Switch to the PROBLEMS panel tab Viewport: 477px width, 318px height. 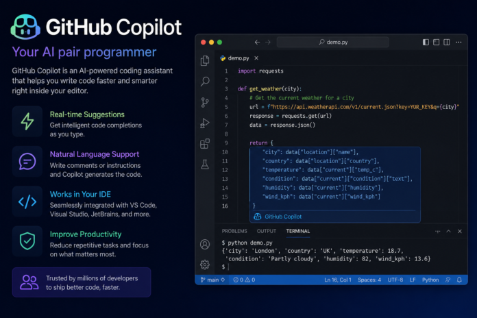(x=234, y=231)
